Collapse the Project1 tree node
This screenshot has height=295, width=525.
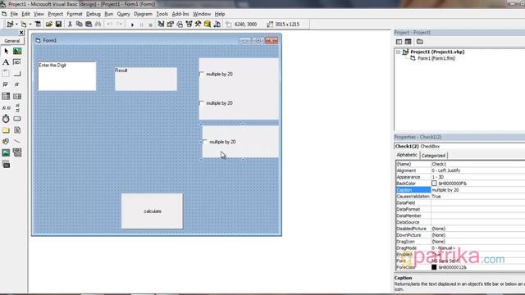[x=398, y=52]
